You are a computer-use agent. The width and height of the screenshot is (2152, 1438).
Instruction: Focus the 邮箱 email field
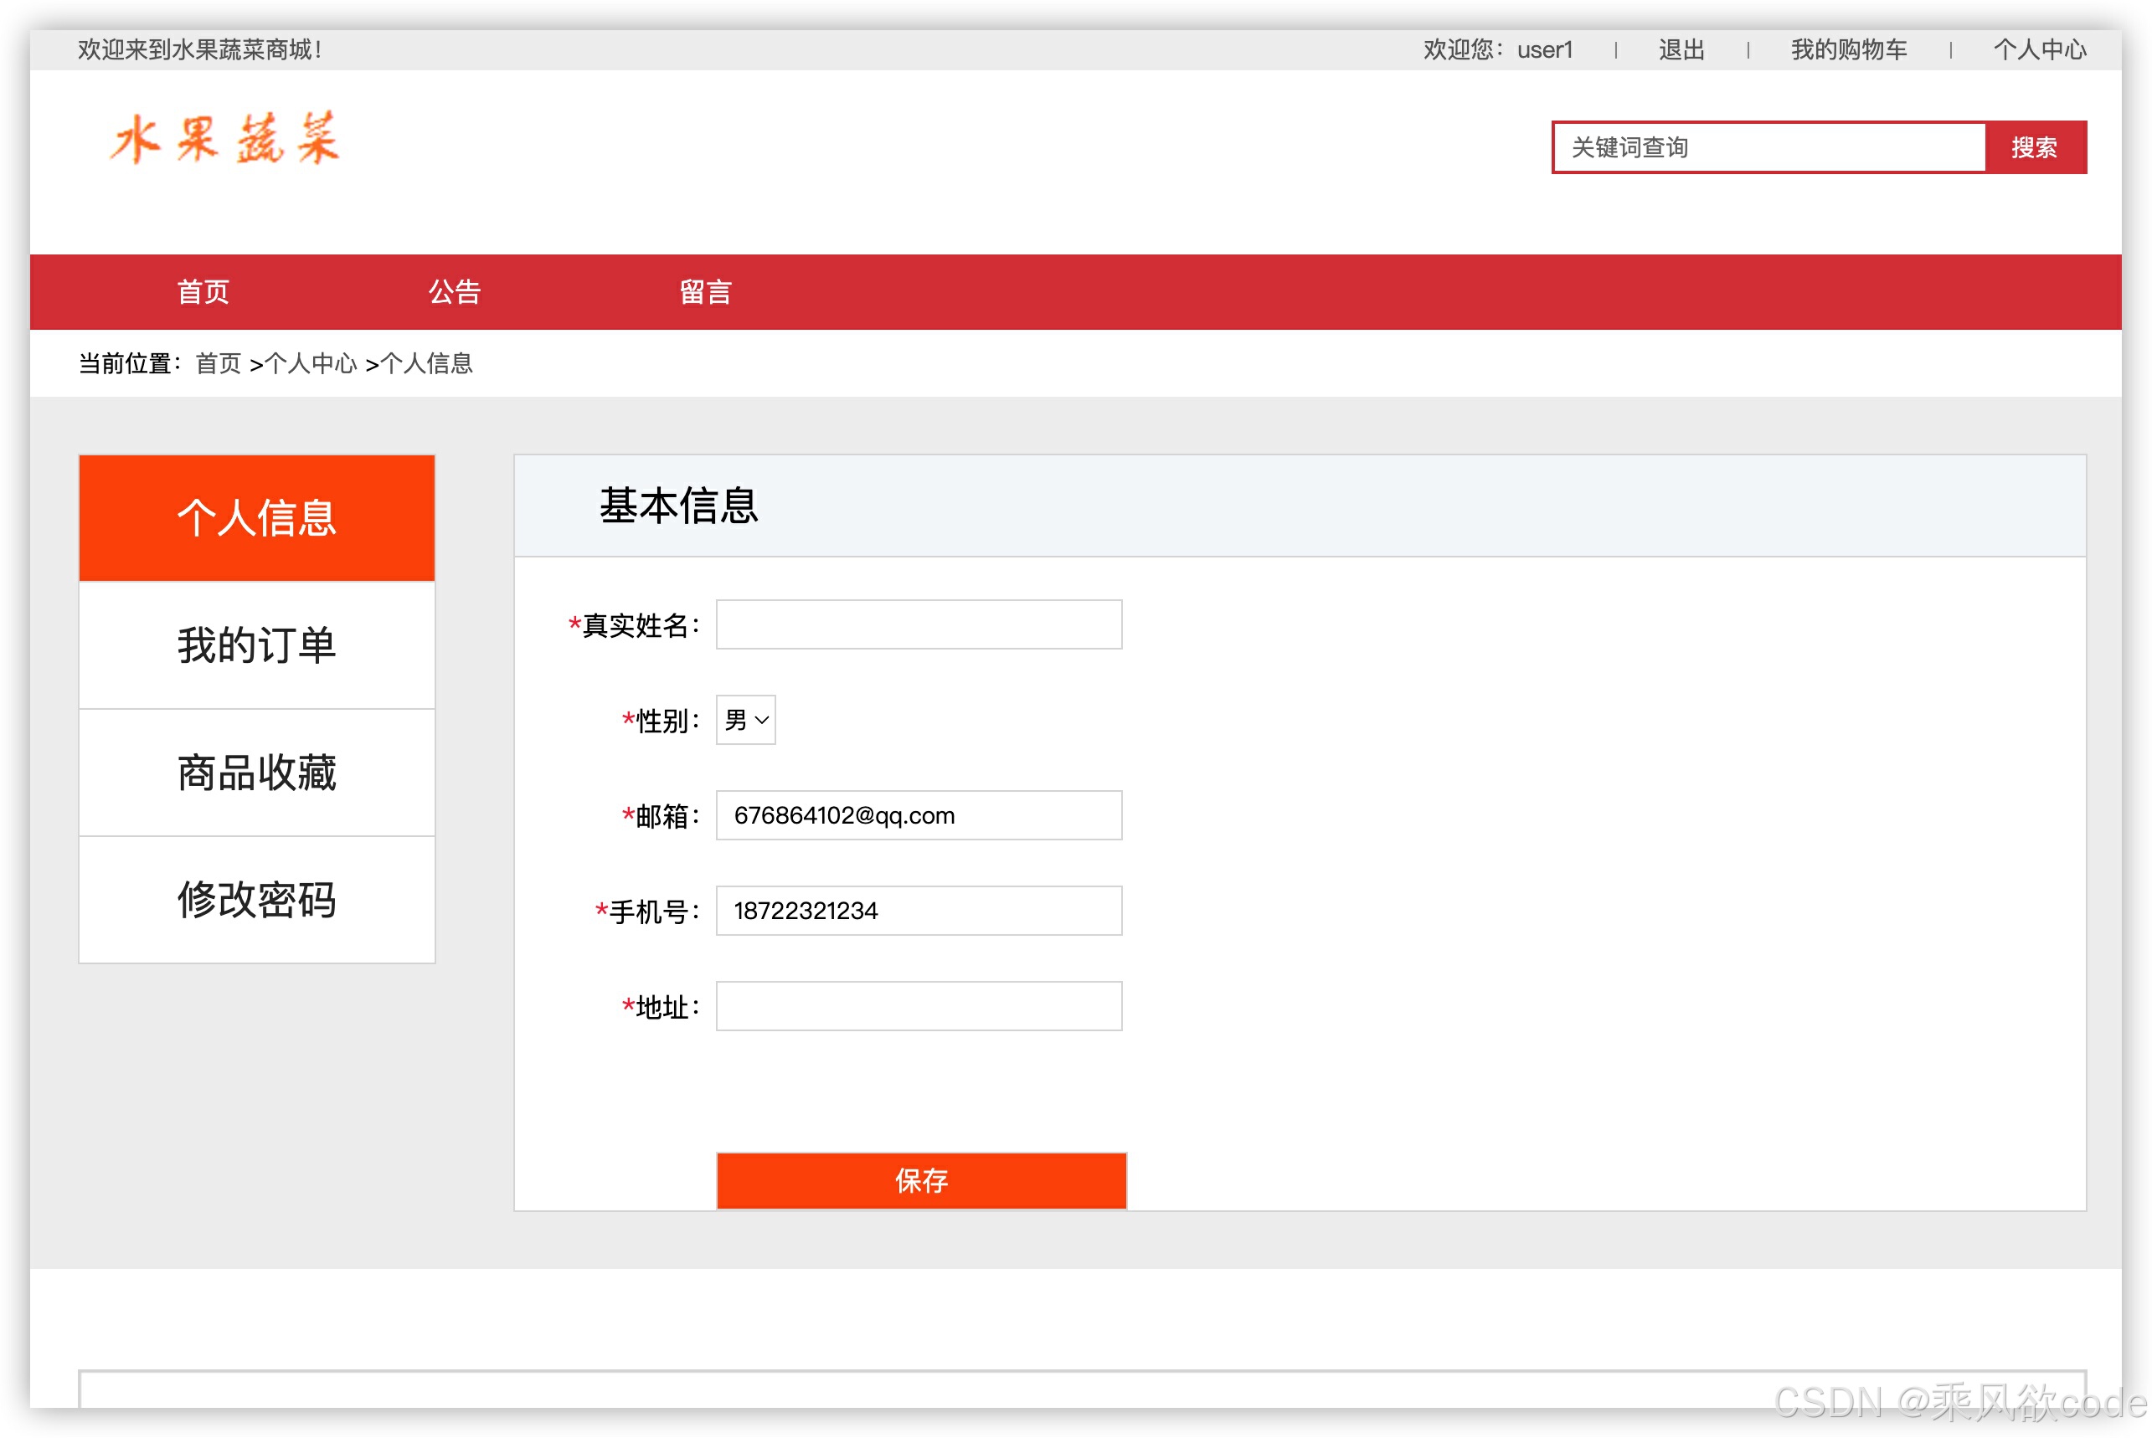tap(919, 815)
